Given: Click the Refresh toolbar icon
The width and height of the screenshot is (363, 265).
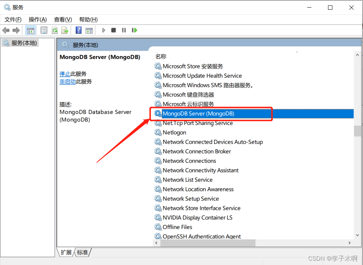Looking at the screenshot, I should 55,30.
